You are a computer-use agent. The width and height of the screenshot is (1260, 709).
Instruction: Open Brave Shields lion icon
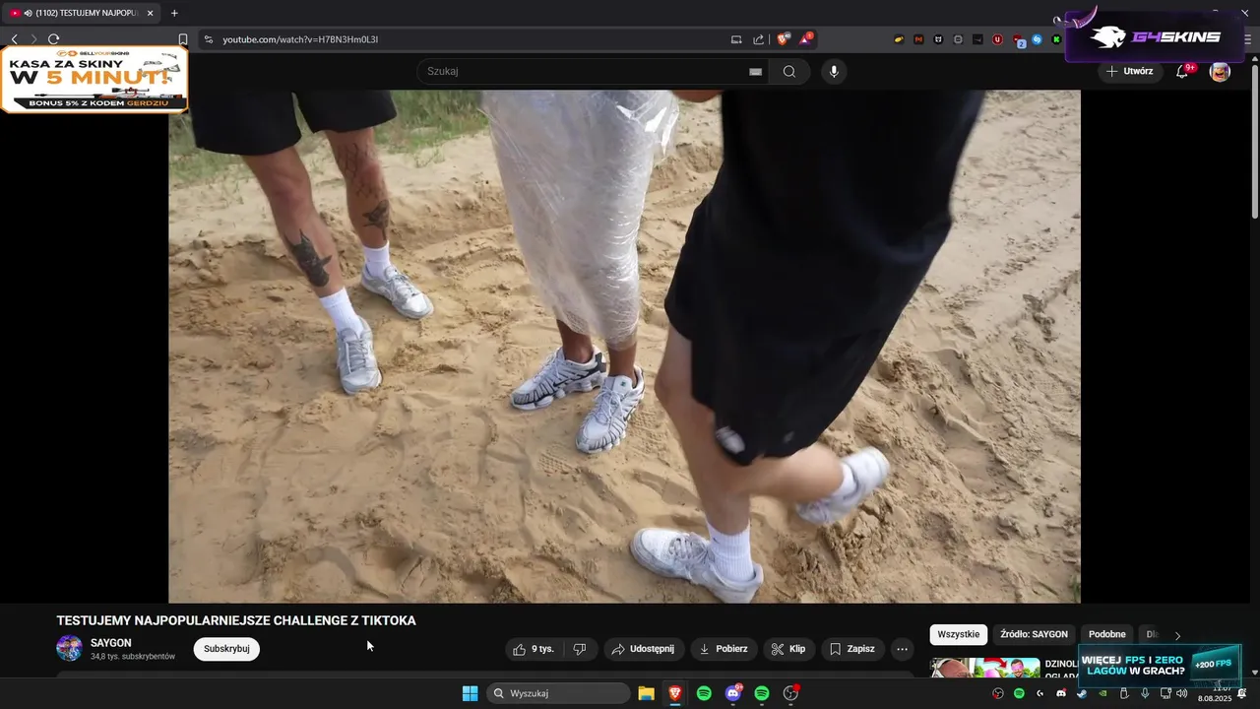coord(783,39)
